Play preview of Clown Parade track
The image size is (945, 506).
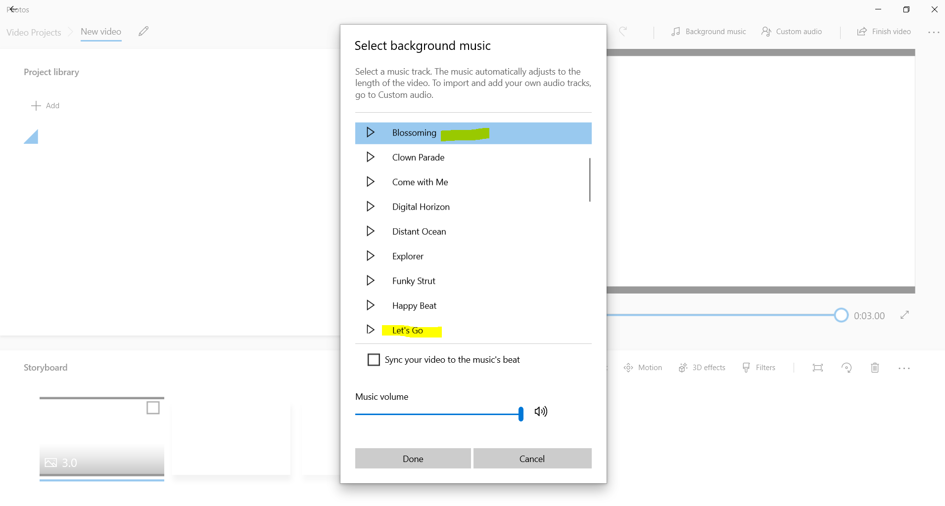370,157
